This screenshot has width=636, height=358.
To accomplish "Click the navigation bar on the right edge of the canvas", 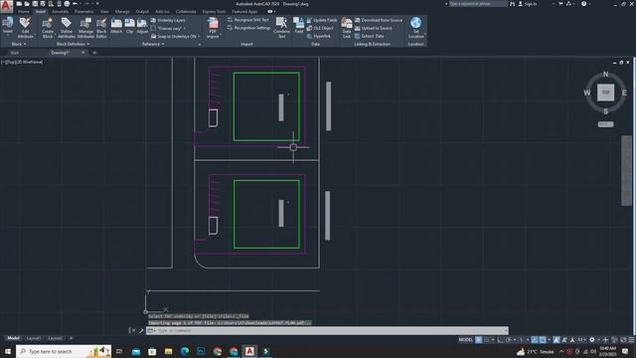I will [x=626, y=170].
